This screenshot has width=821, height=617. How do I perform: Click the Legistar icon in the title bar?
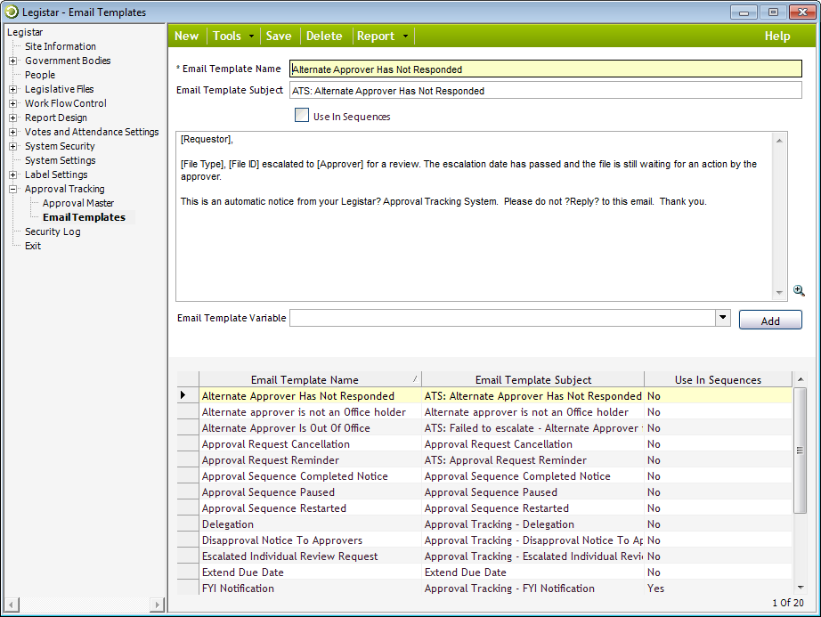pyautogui.click(x=10, y=11)
